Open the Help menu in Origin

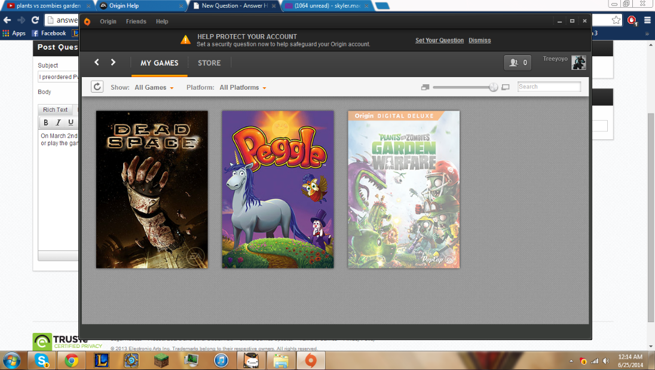[x=162, y=22]
